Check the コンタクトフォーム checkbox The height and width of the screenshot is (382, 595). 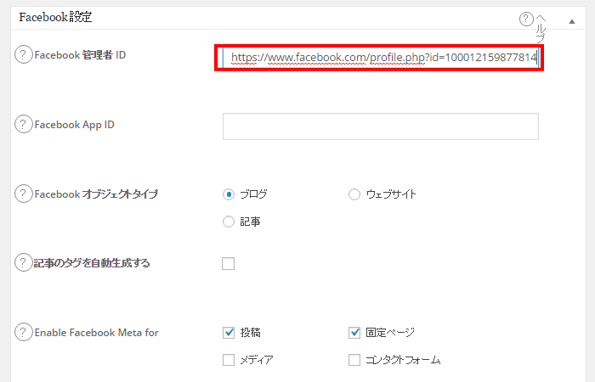pos(354,360)
